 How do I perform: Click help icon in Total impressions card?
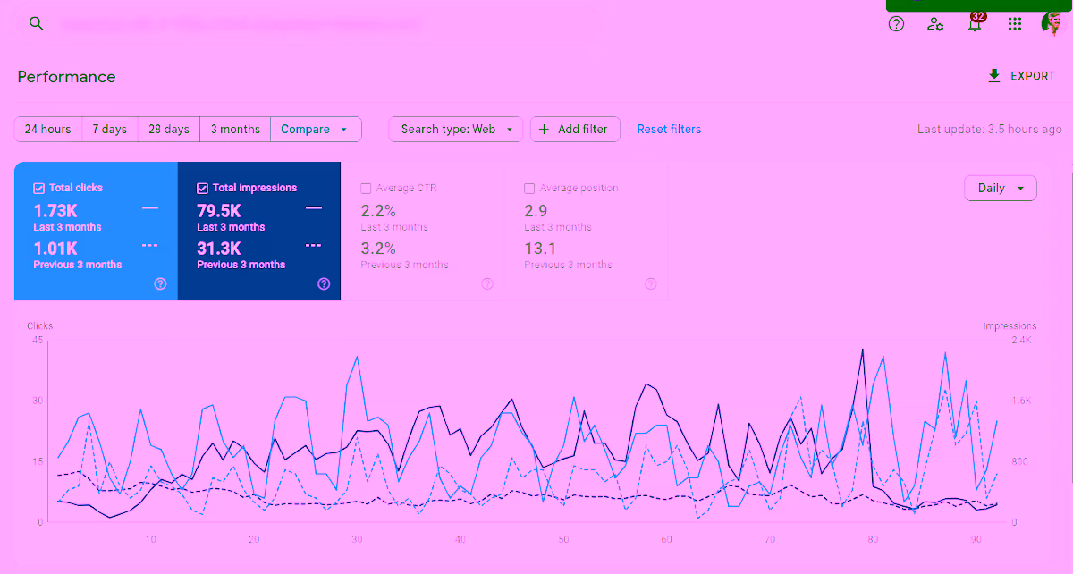click(324, 283)
